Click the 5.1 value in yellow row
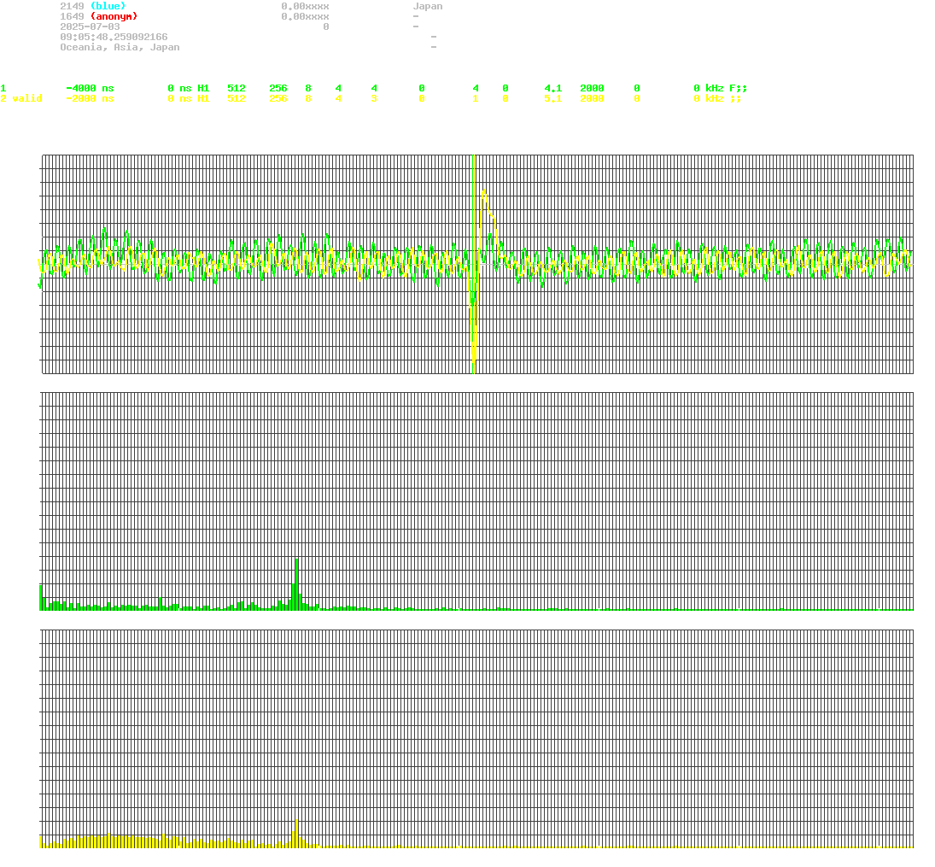Viewport: 935px width, 867px height. [x=552, y=98]
